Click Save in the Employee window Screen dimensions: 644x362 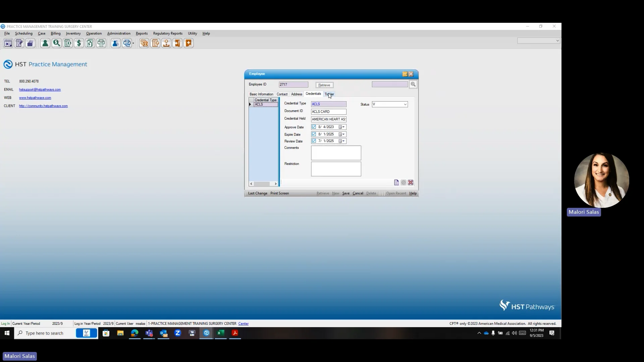(346, 193)
